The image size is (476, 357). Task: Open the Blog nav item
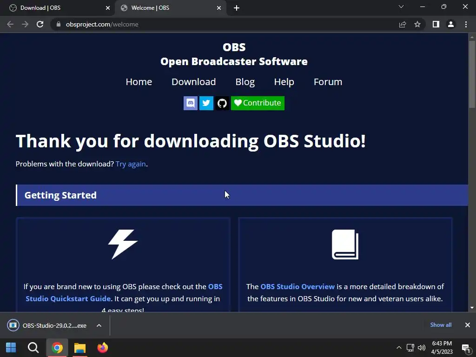(x=245, y=82)
